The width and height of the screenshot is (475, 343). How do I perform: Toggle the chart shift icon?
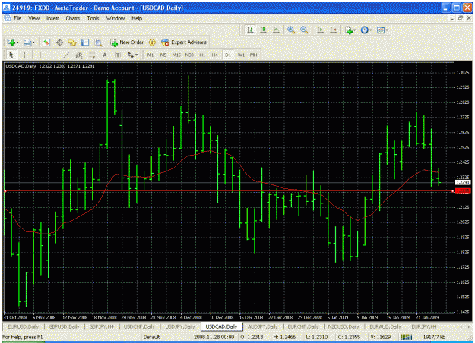pyautogui.click(x=333, y=30)
